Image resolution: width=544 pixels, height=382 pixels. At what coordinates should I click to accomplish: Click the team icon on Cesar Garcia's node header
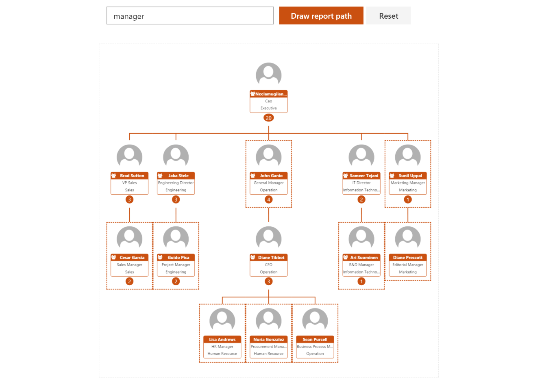pos(113,258)
